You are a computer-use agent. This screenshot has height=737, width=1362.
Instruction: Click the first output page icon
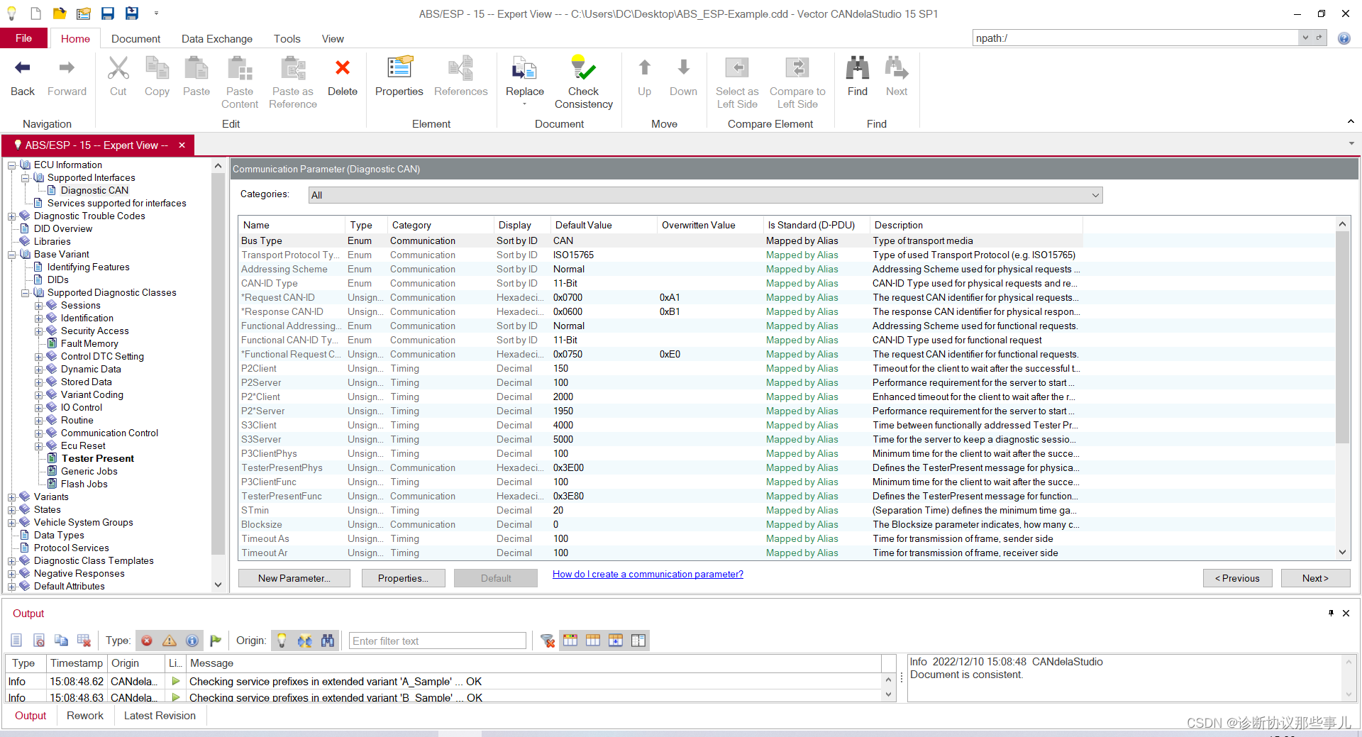[x=16, y=641]
